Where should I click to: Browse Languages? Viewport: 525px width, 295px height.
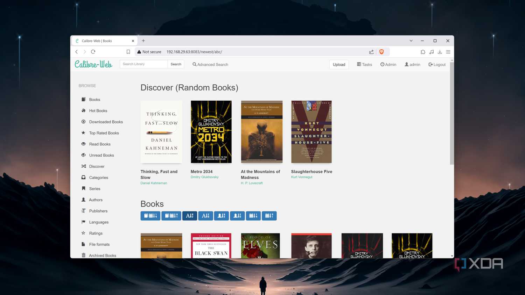(95, 222)
